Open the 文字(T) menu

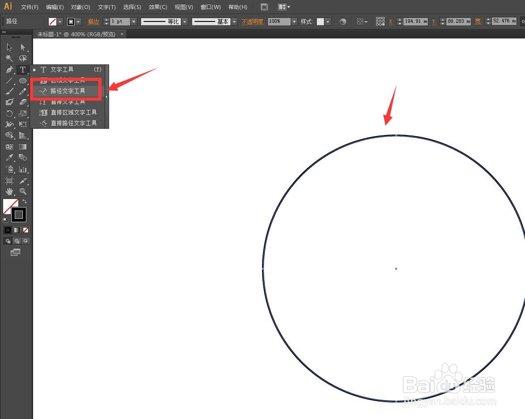point(107,7)
